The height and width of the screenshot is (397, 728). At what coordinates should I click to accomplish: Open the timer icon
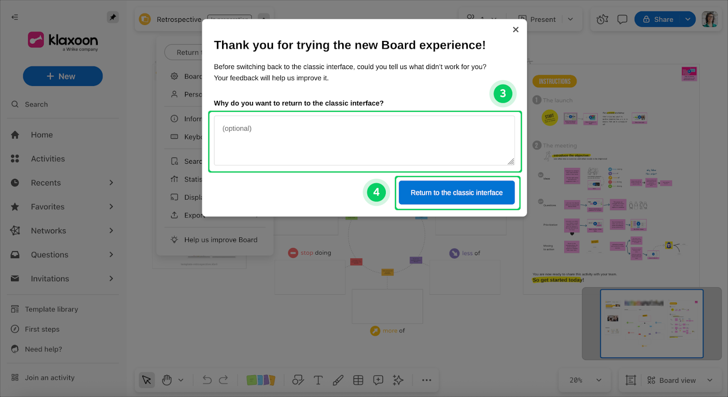[x=602, y=20]
